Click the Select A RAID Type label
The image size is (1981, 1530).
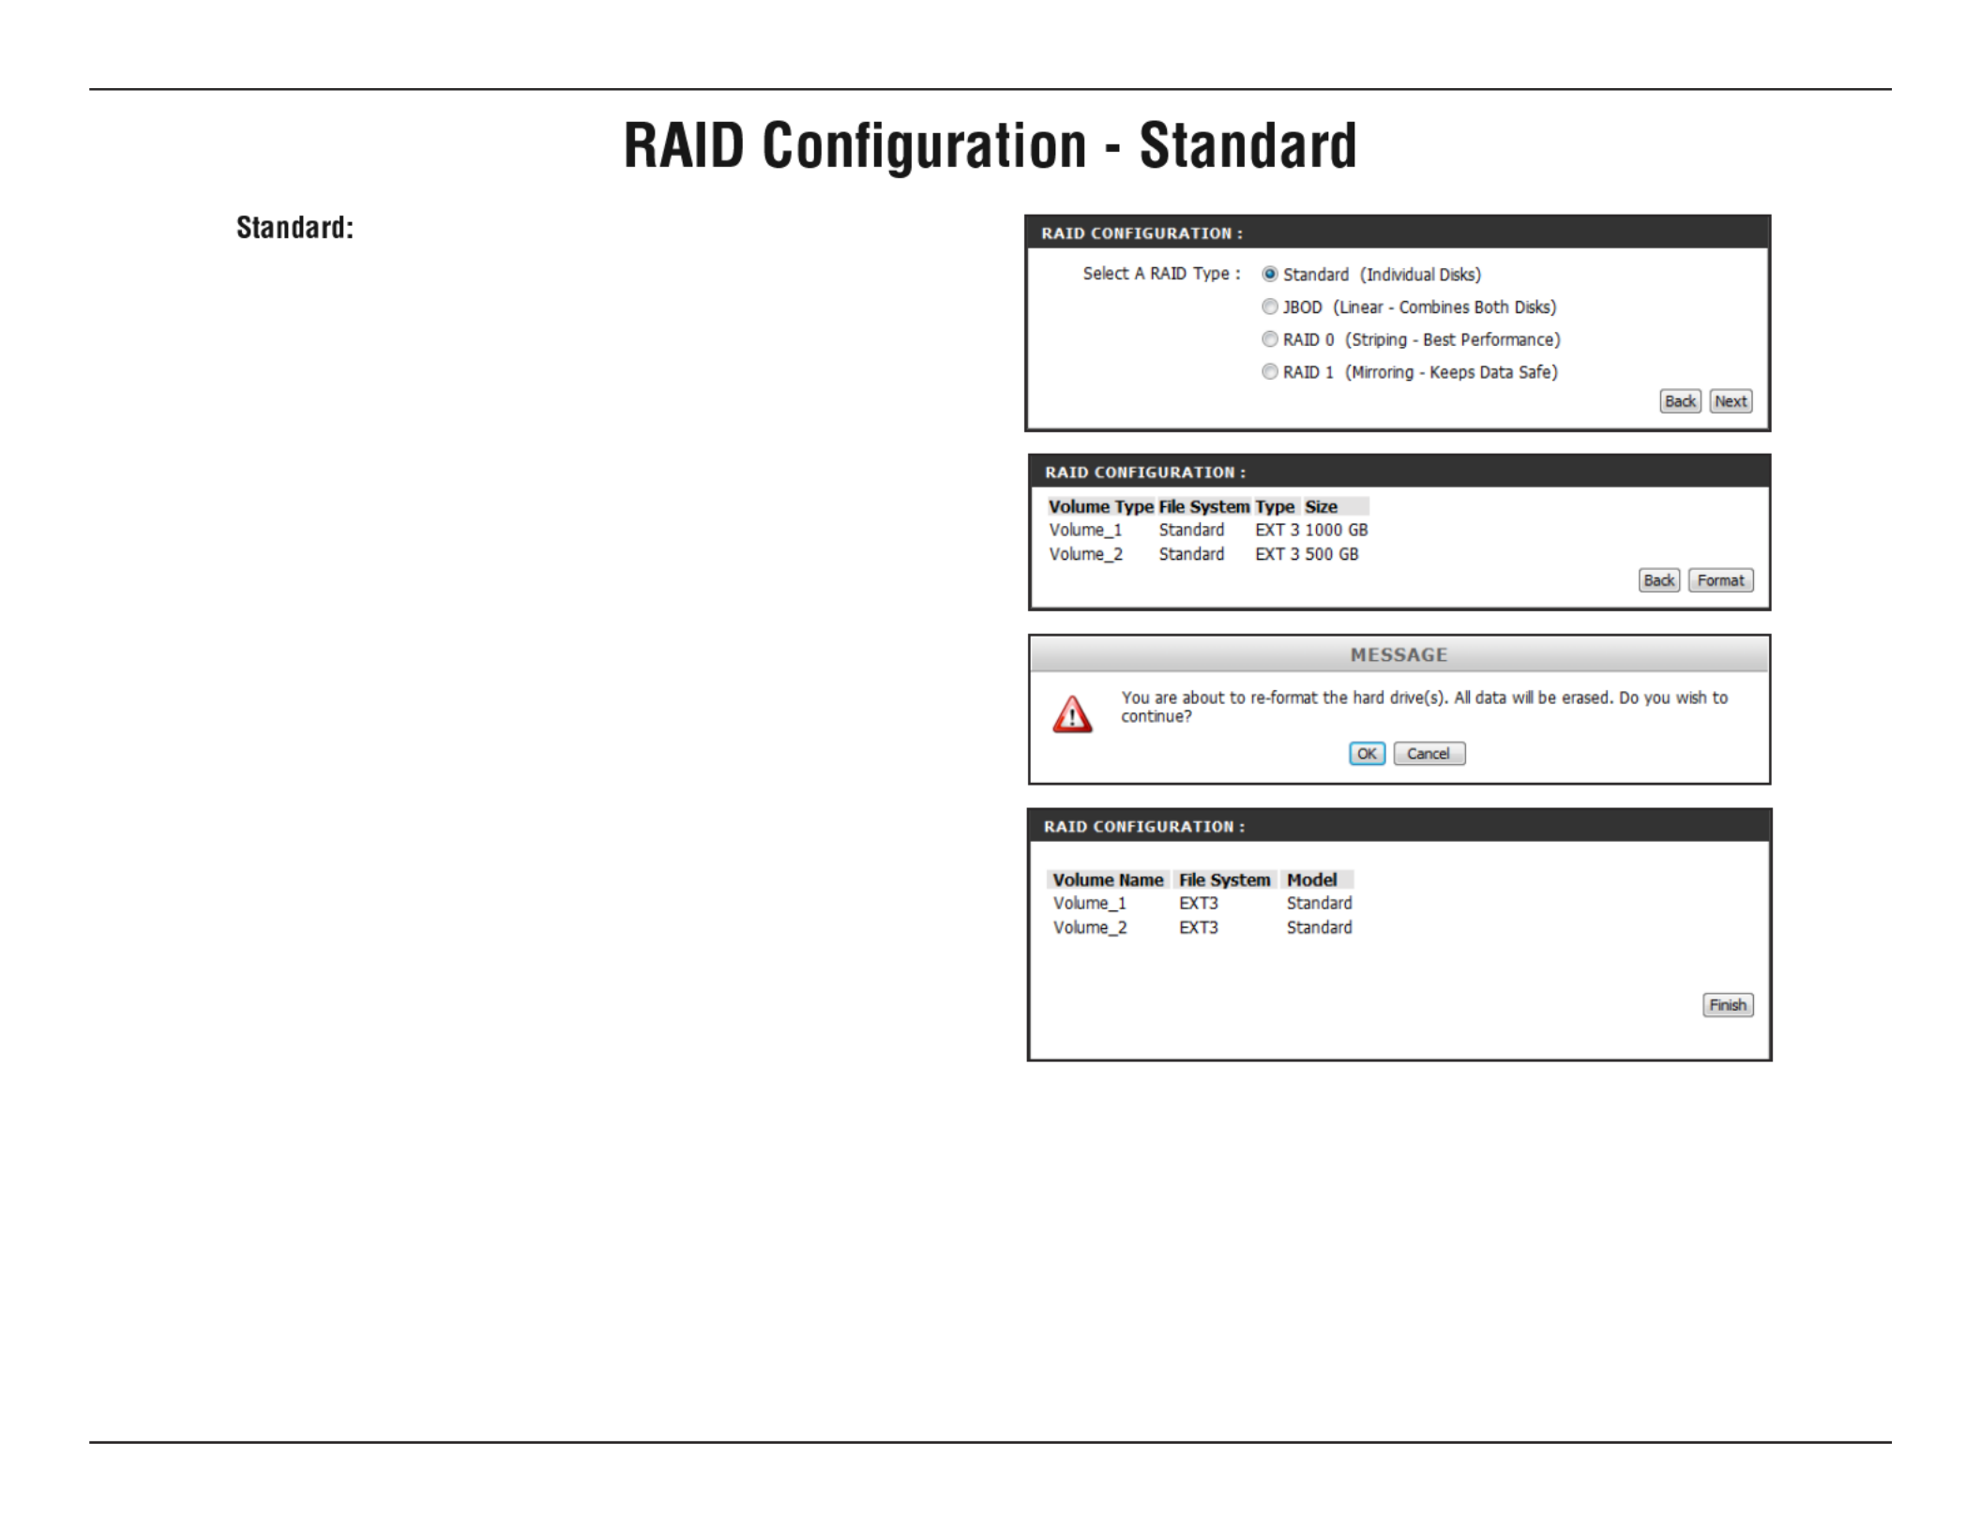click(1161, 274)
